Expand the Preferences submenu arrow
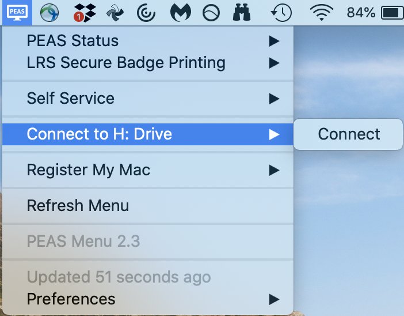404x316 pixels. [274, 299]
